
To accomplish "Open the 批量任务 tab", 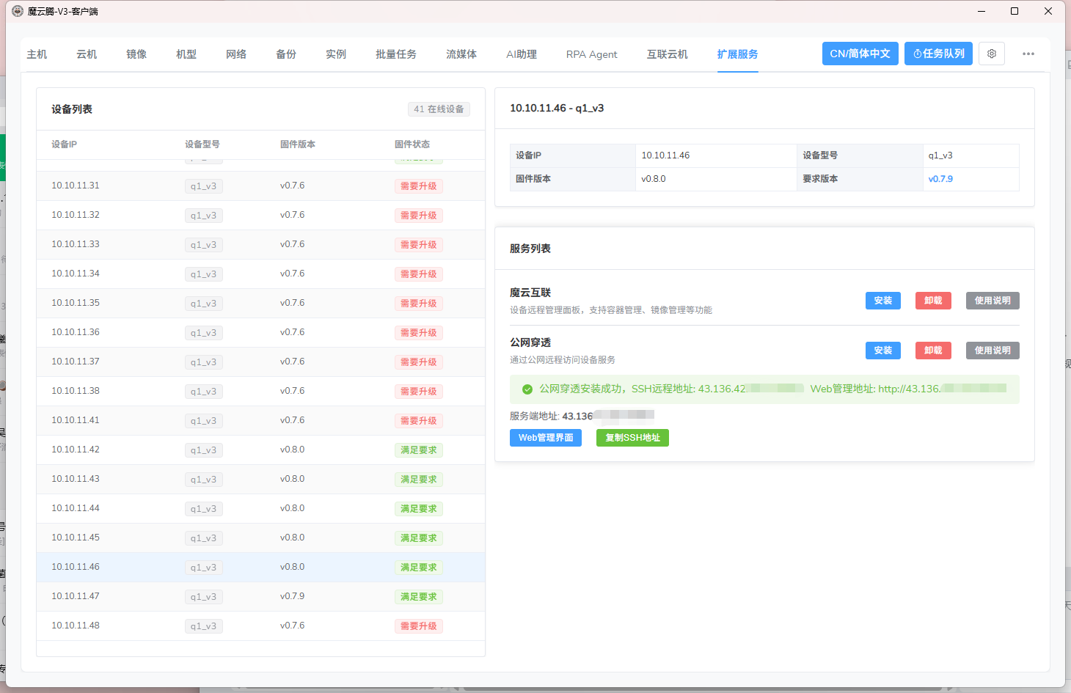I will (x=396, y=54).
